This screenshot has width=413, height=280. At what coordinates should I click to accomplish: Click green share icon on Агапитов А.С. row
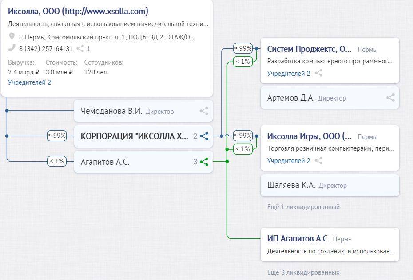(204, 162)
